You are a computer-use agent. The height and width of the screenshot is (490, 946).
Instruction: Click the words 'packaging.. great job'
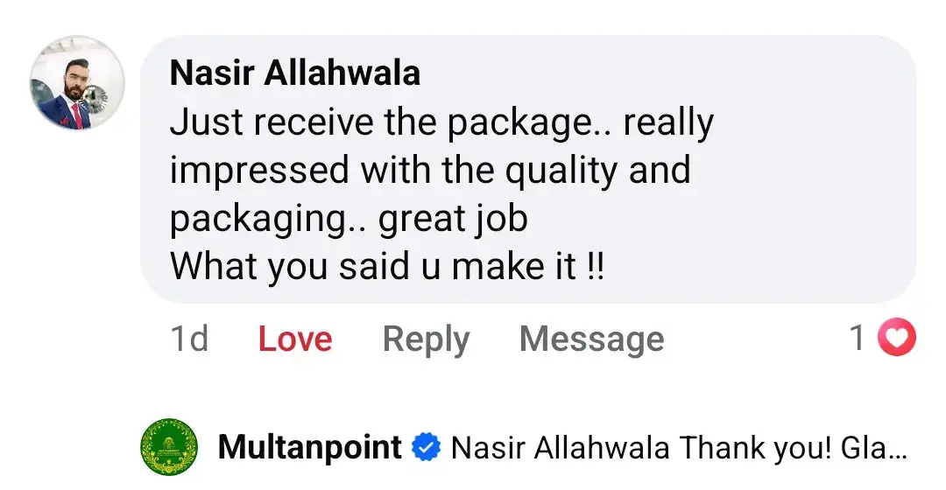pos(349,219)
